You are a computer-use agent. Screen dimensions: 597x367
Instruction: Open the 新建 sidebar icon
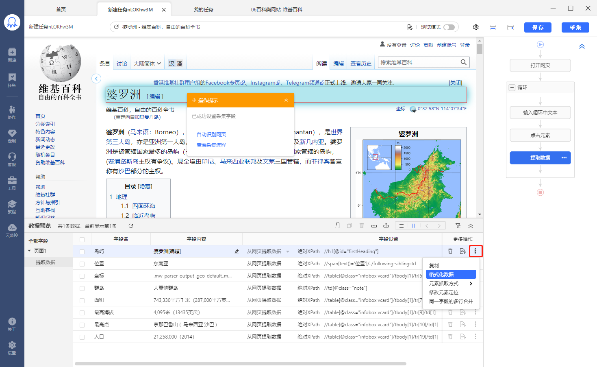[x=12, y=55]
